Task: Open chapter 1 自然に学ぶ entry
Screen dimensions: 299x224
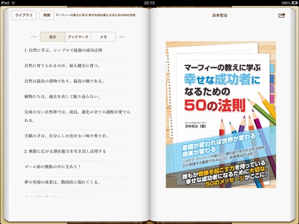Action: (x=78, y=50)
